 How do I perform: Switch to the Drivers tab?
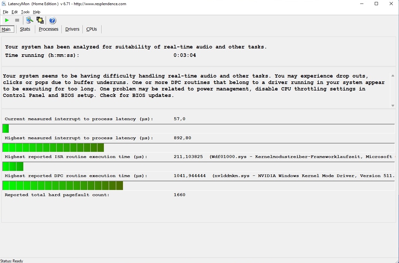tap(72, 29)
